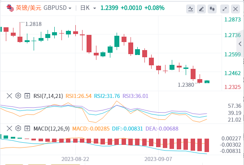
Task: Click the MACD(12,26,9) label
Action: point(52,129)
